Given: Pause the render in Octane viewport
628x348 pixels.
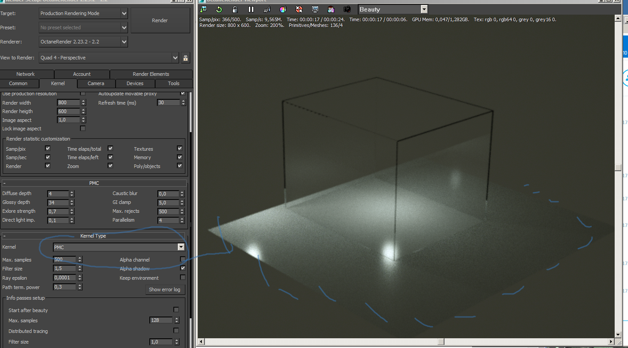Looking at the screenshot, I should [x=251, y=9].
